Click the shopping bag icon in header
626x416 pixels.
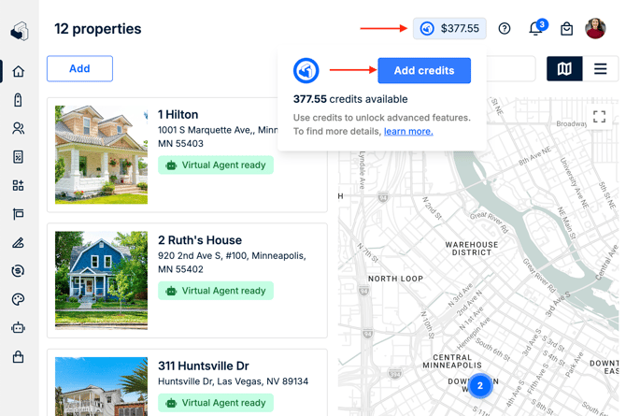[x=566, y=29]
